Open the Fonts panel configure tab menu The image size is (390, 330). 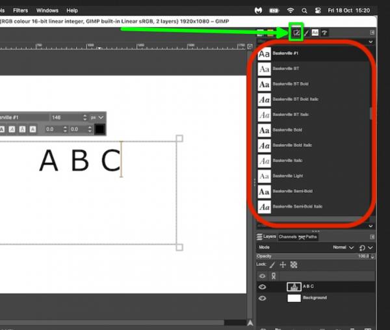point(372,33)
